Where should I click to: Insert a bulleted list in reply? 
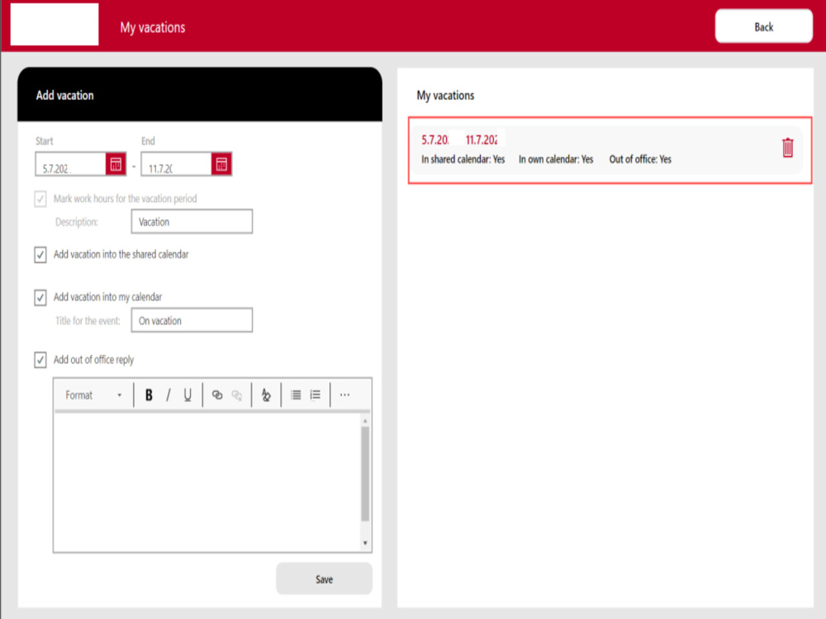point(296,395)
